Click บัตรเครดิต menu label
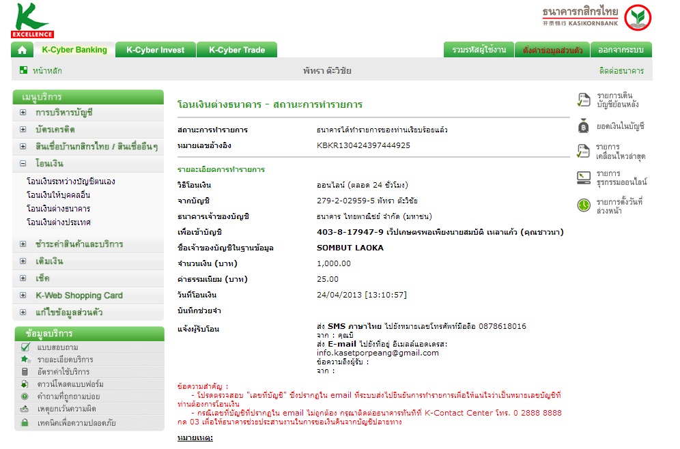The width and height of the screenshot is (680, 449). click(x=55, y=129)
